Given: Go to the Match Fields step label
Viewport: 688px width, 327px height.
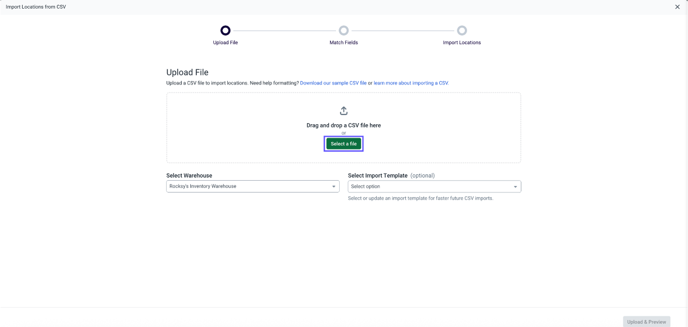Looking at the screenshot, I should [343, 42].
